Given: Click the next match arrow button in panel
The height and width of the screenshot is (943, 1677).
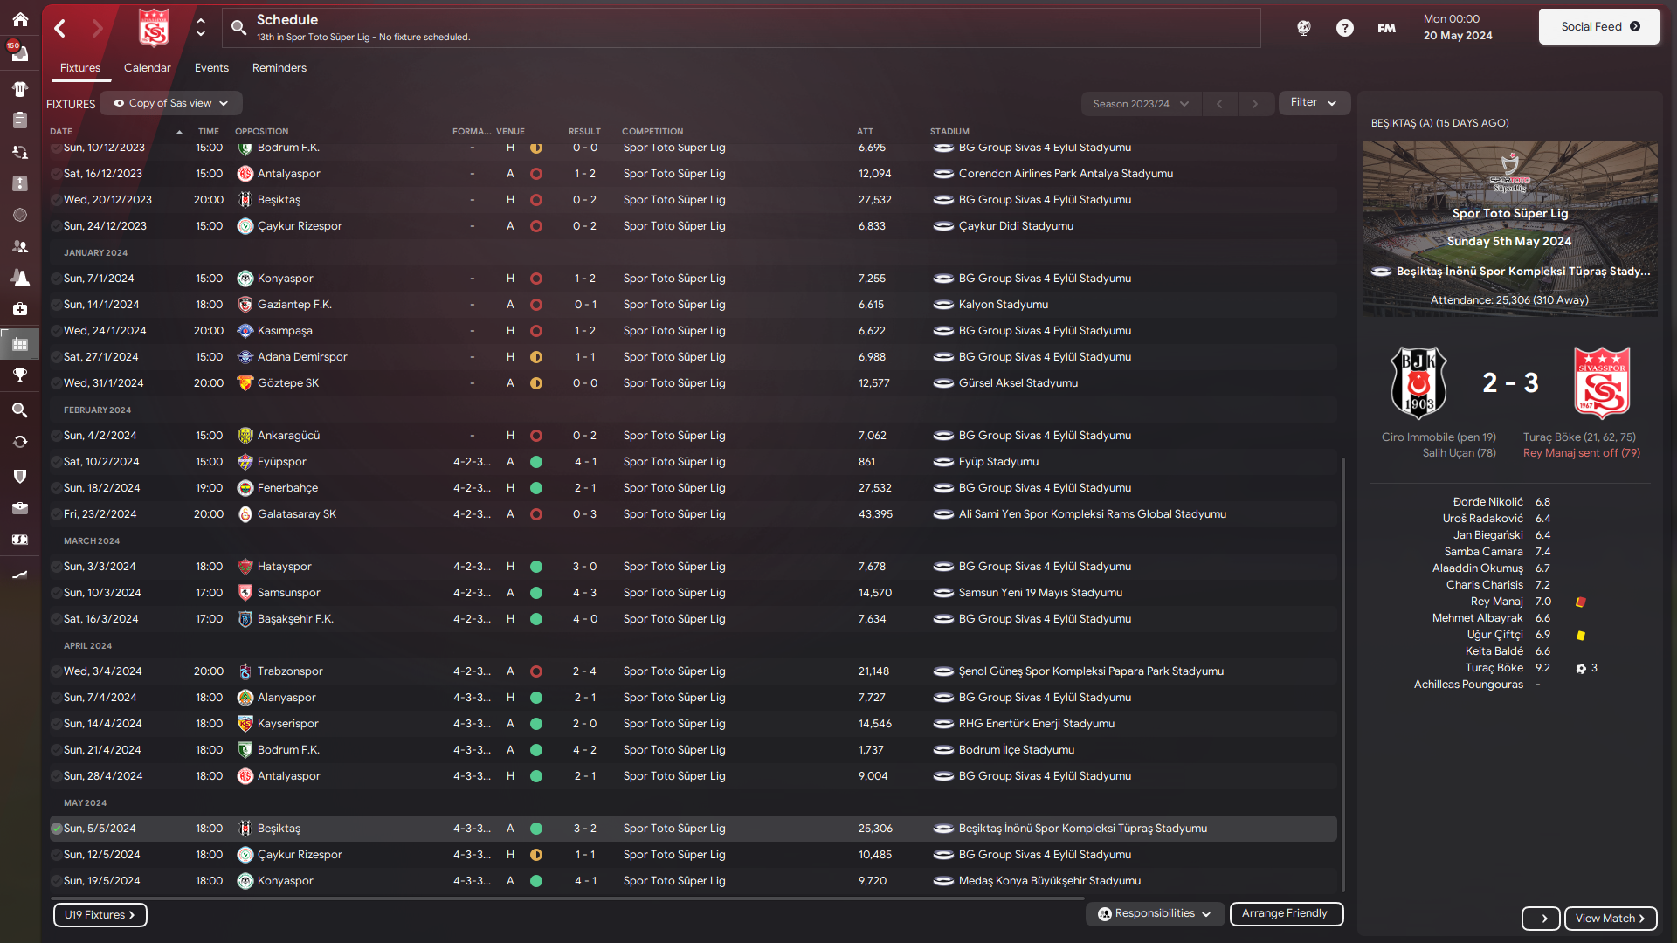Looking at the screenshot, I should point(1541,919).
